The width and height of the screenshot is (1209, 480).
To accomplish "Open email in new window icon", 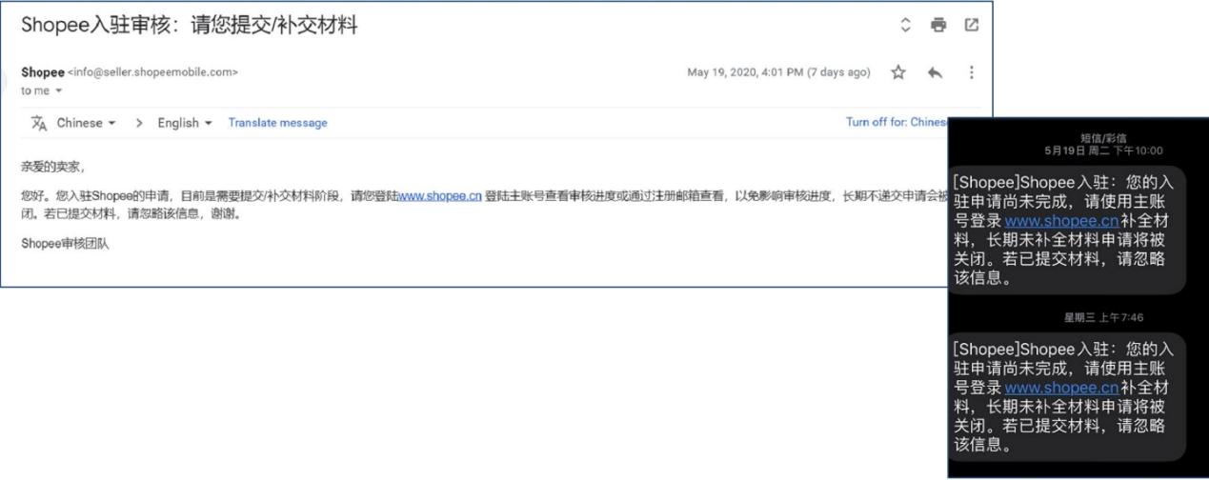I will click(x=972, y=26).
